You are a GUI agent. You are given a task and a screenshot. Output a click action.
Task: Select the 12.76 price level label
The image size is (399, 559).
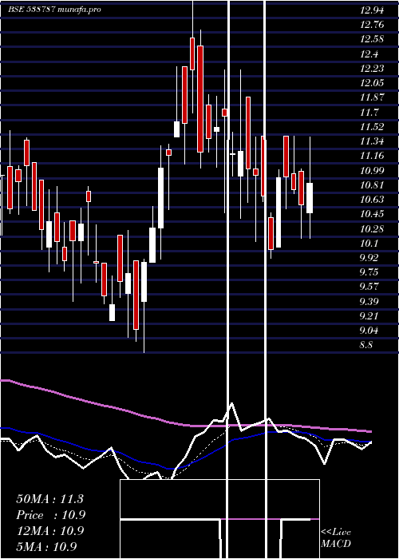372,25
